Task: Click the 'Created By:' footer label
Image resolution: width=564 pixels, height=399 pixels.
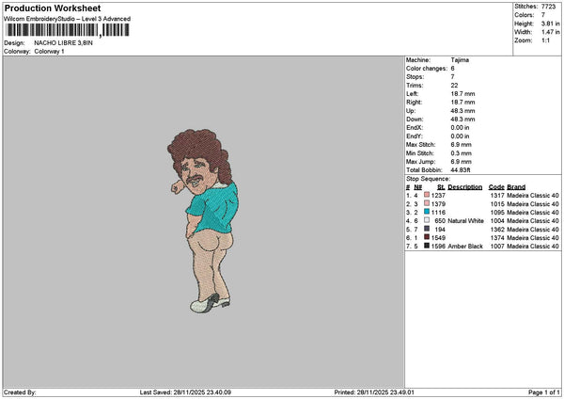Action: 20,392
